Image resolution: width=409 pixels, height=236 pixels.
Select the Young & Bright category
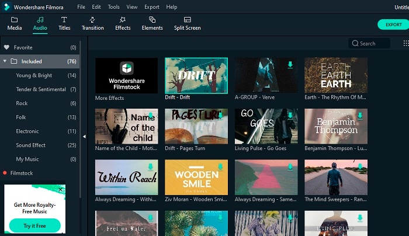pos(40,75)
